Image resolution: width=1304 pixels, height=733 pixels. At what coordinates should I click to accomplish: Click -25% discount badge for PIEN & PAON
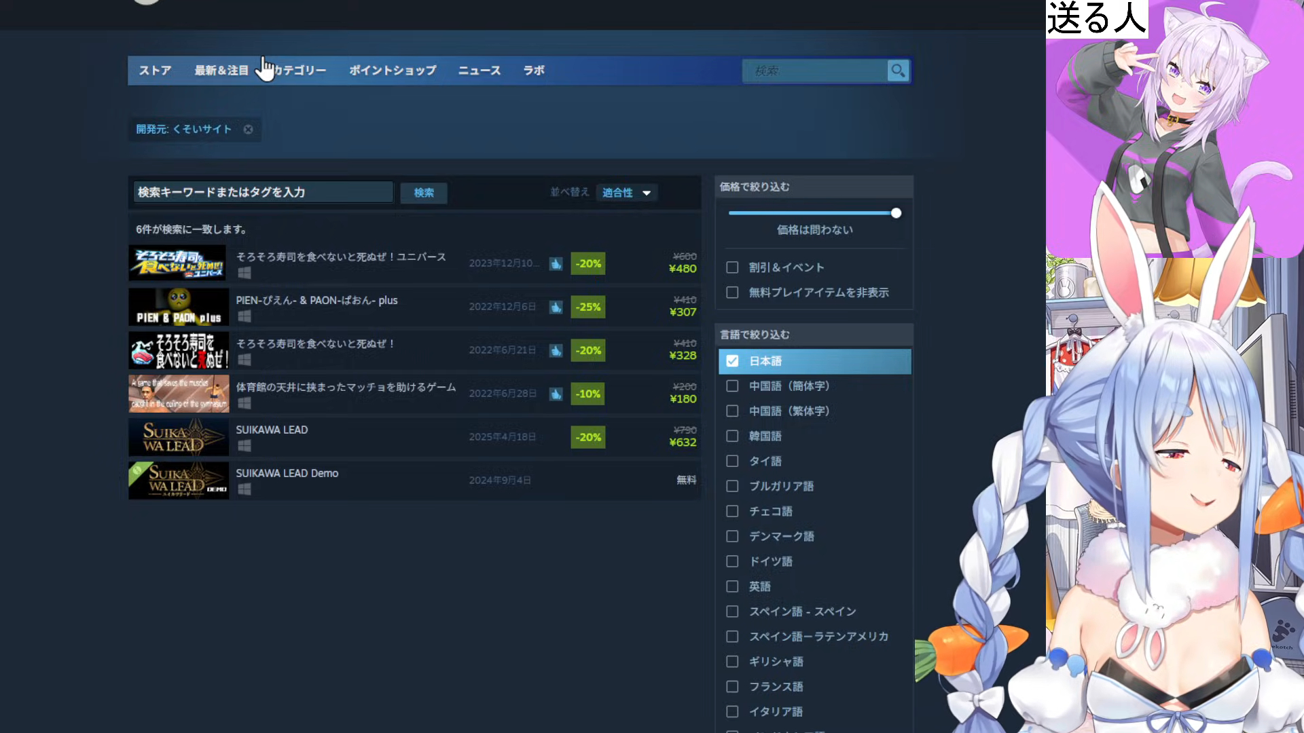click(588, 307)
